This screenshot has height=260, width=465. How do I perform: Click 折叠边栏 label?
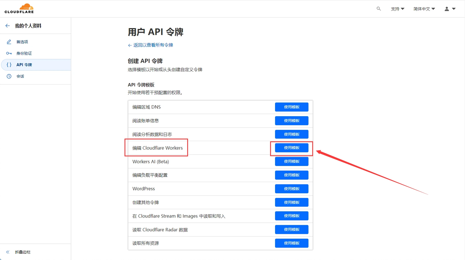[23, 252]
